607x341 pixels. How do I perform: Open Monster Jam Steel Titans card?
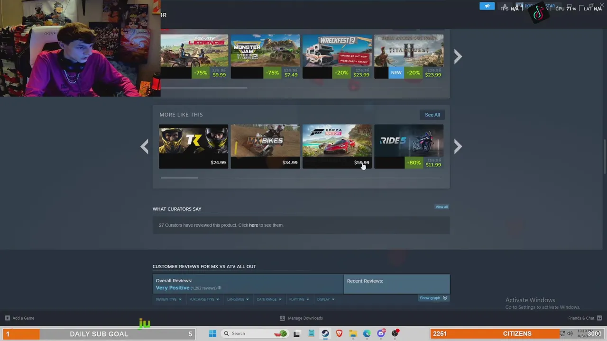pyautogui.click(x=265, y=56)
